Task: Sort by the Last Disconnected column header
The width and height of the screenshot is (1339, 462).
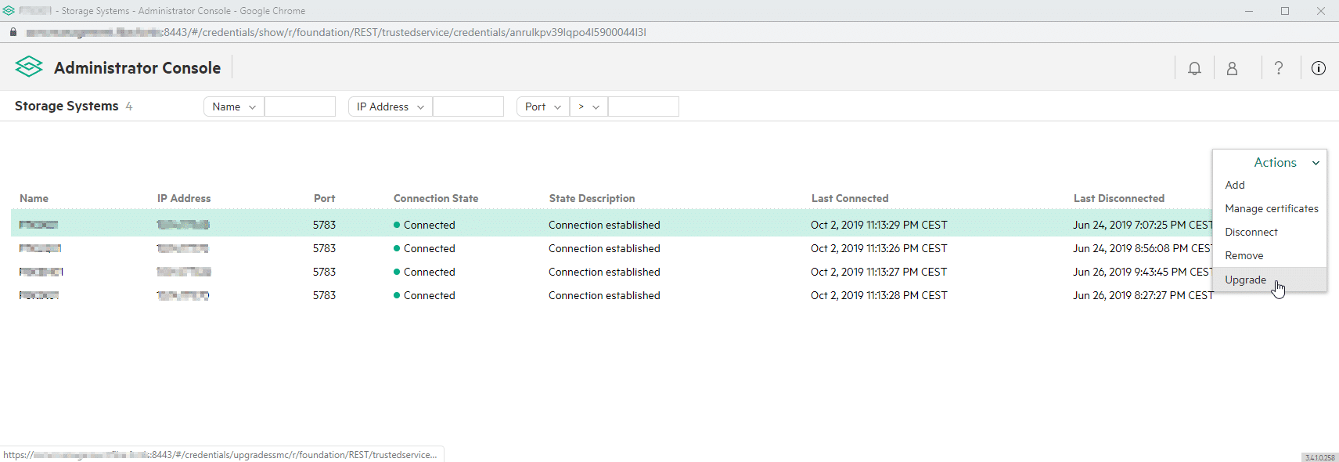Action: click(1119, 198)
